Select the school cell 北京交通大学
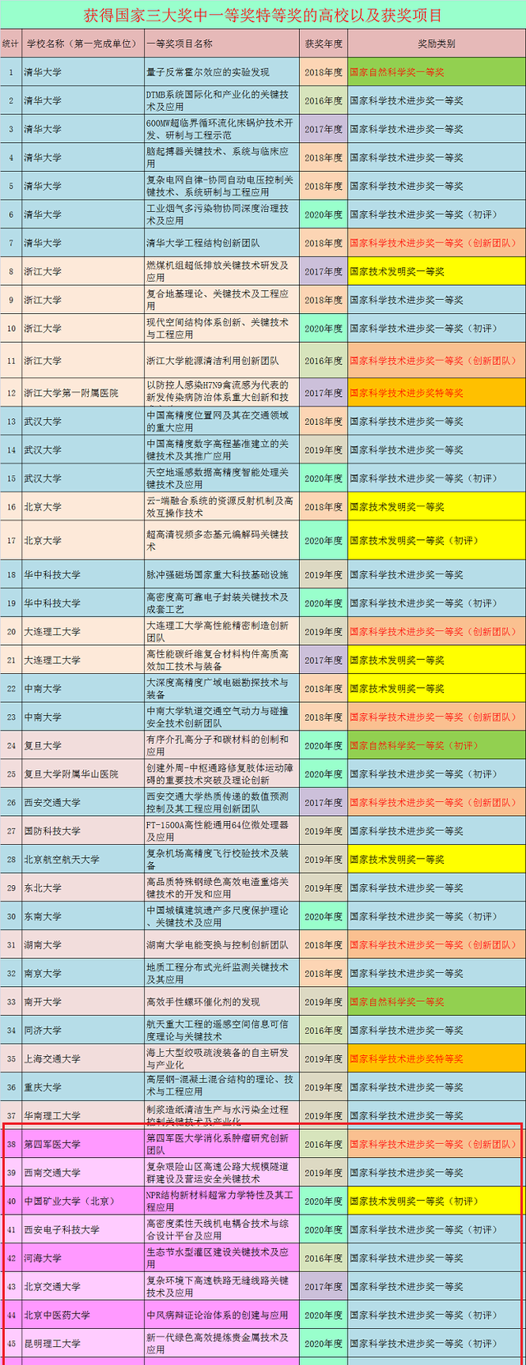The height and width of the screenshot is (1365, 526). (x=82, y=1287)
